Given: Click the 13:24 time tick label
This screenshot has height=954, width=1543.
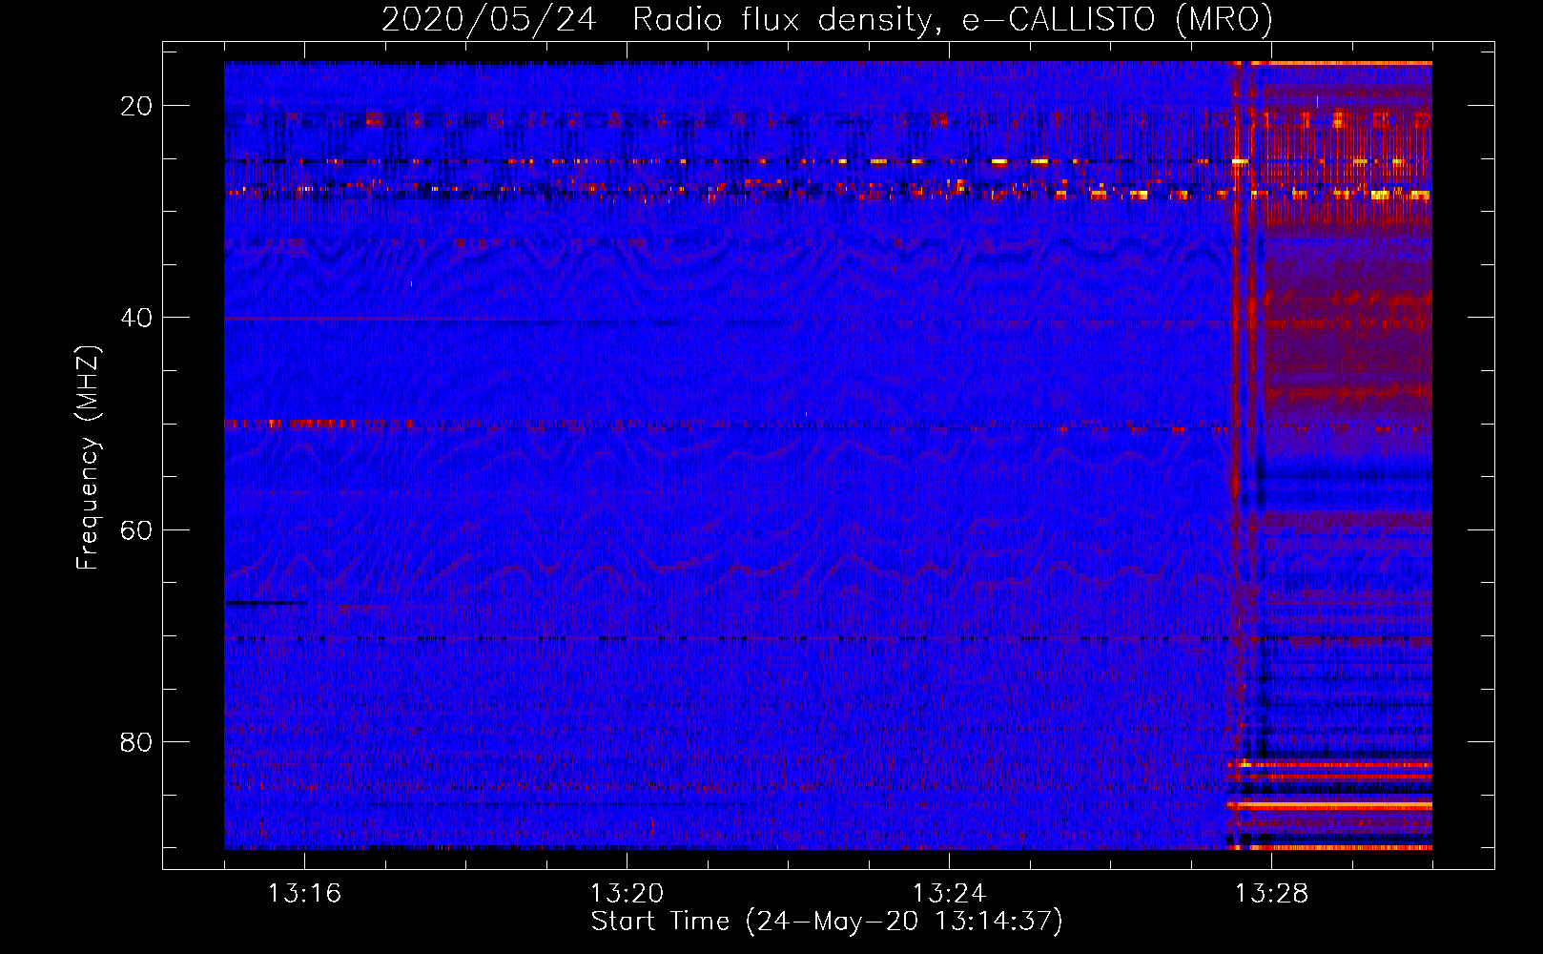Looking at the screenshot, I should click(x=949, y=893).
